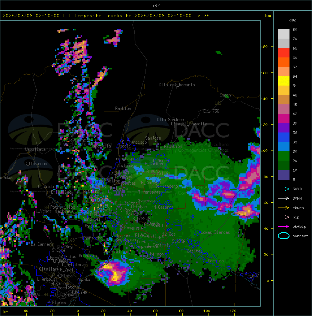Viewport: 312px width, 316px height.
Task: Click the 'La_Carrera' place label
Action: [42, 244]
